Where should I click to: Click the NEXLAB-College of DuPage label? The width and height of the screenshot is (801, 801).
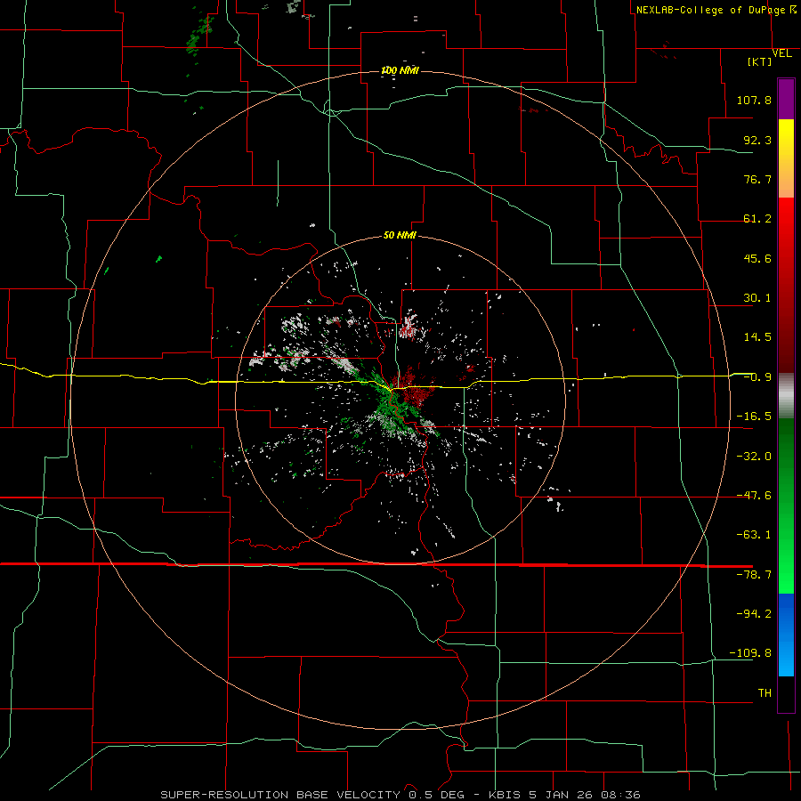716,10
